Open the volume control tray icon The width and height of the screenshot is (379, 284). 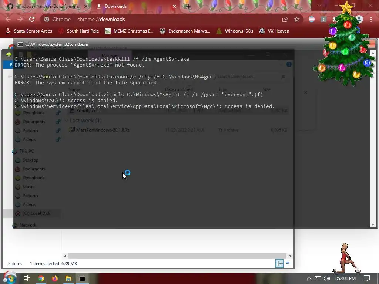coord(327,278)
